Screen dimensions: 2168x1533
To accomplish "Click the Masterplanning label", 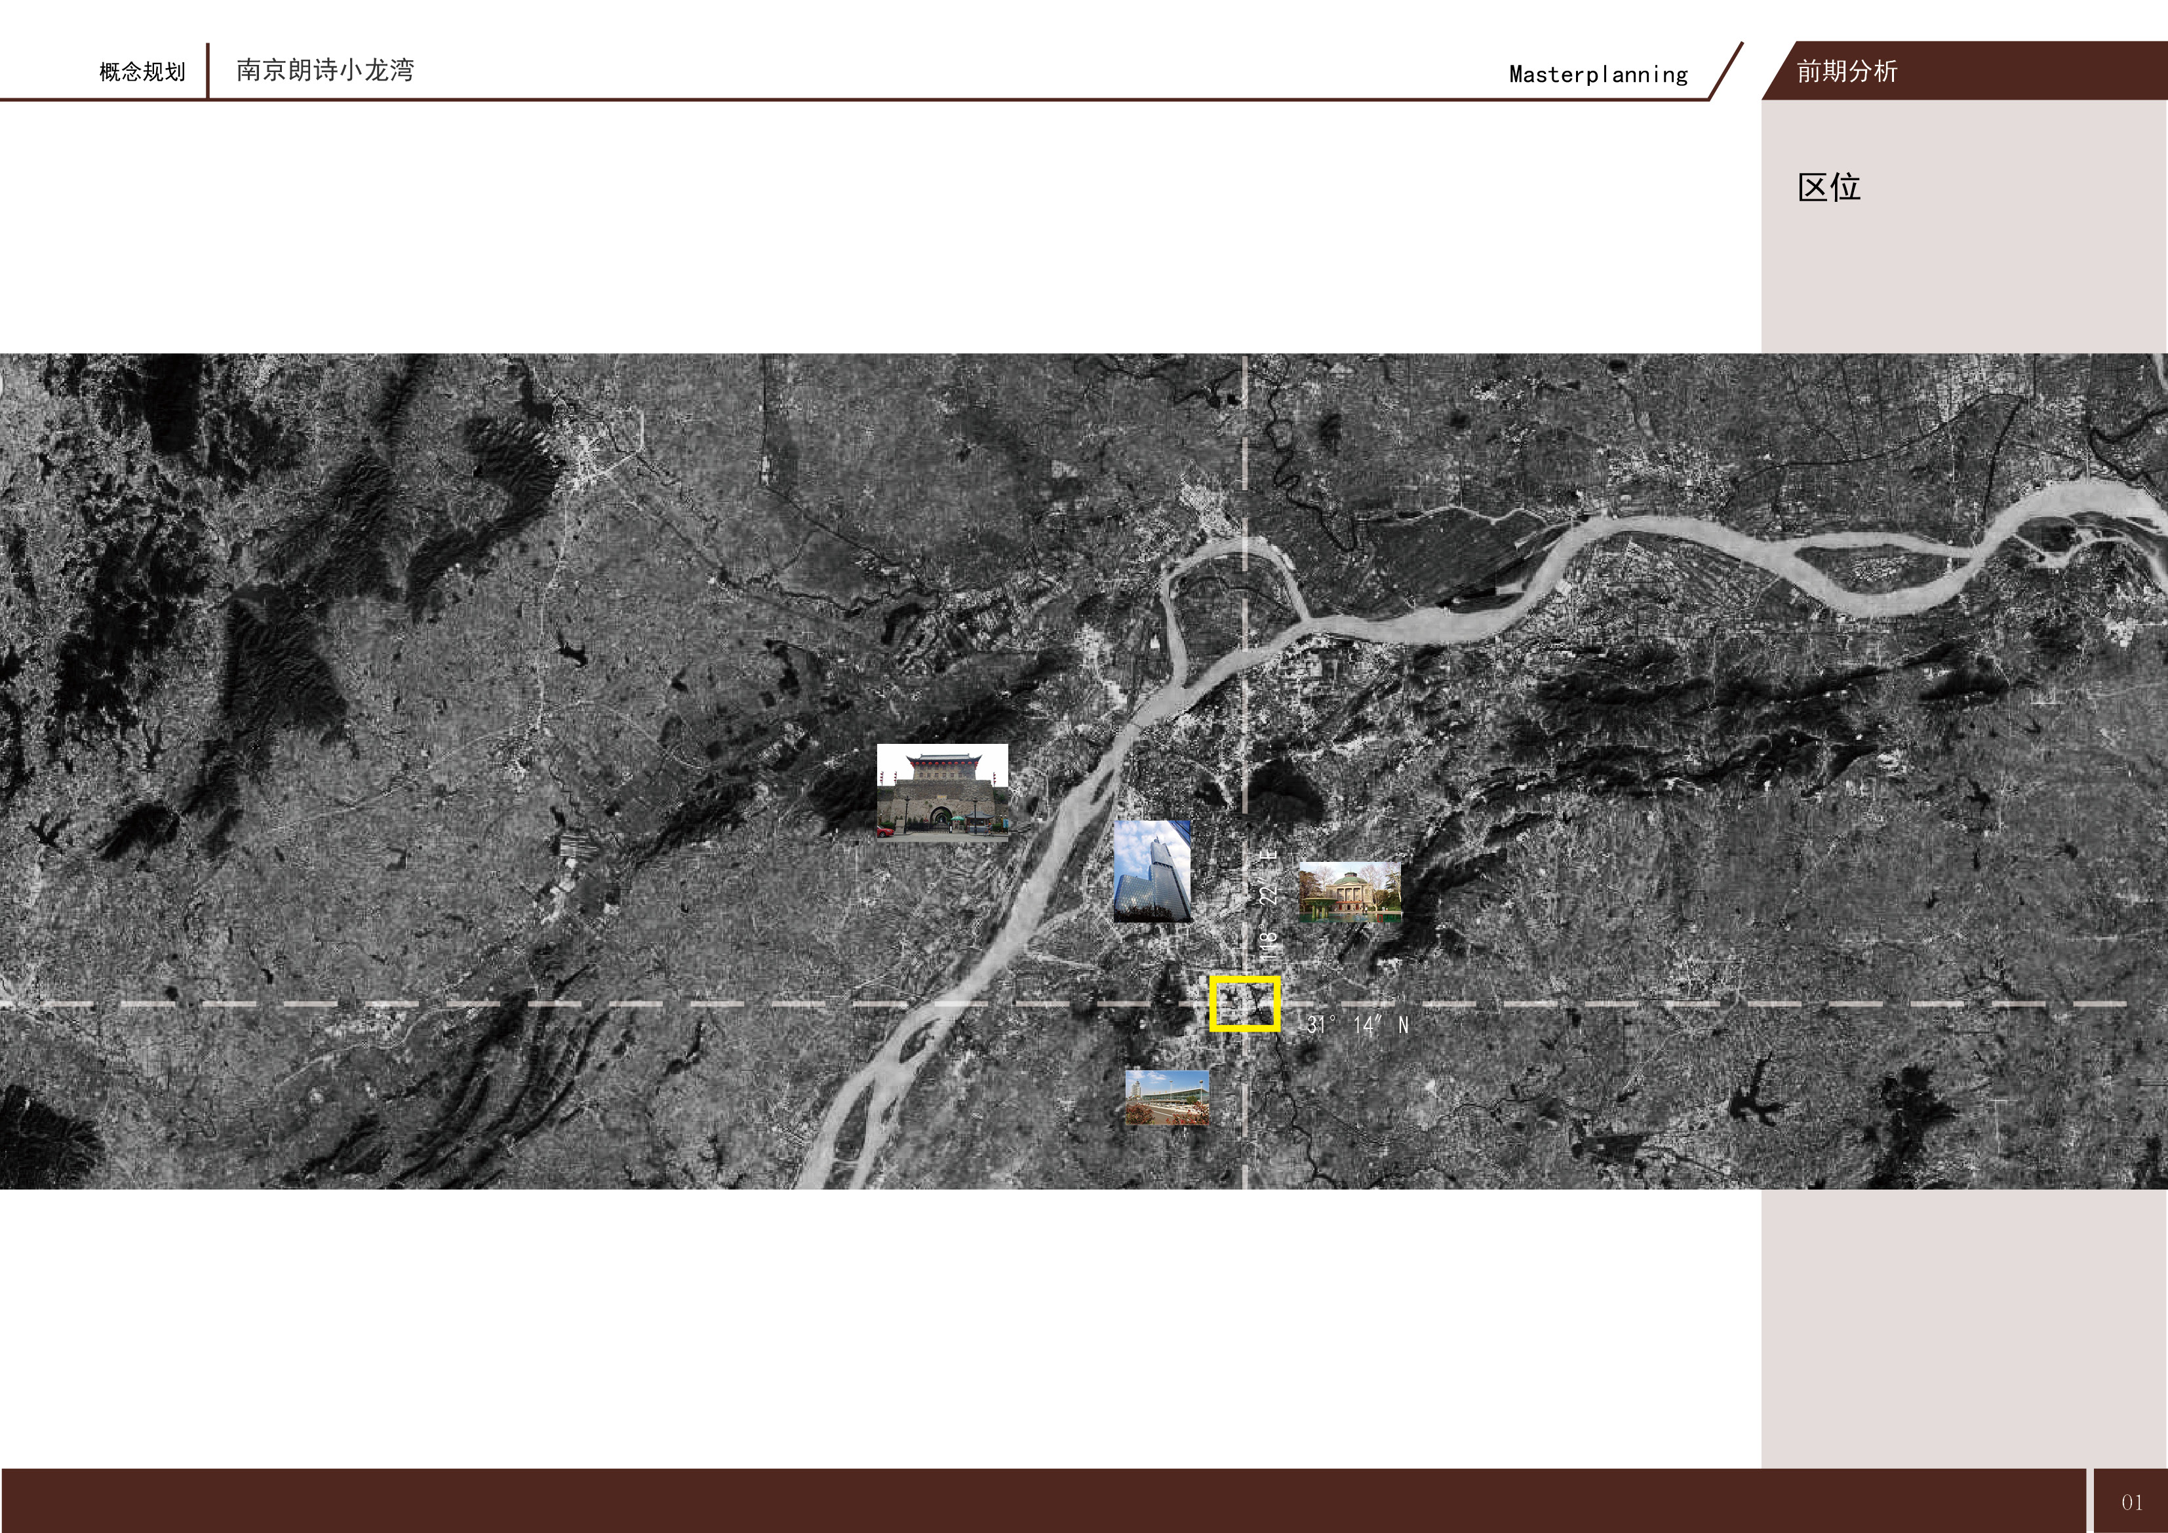I will [1598, 75].
